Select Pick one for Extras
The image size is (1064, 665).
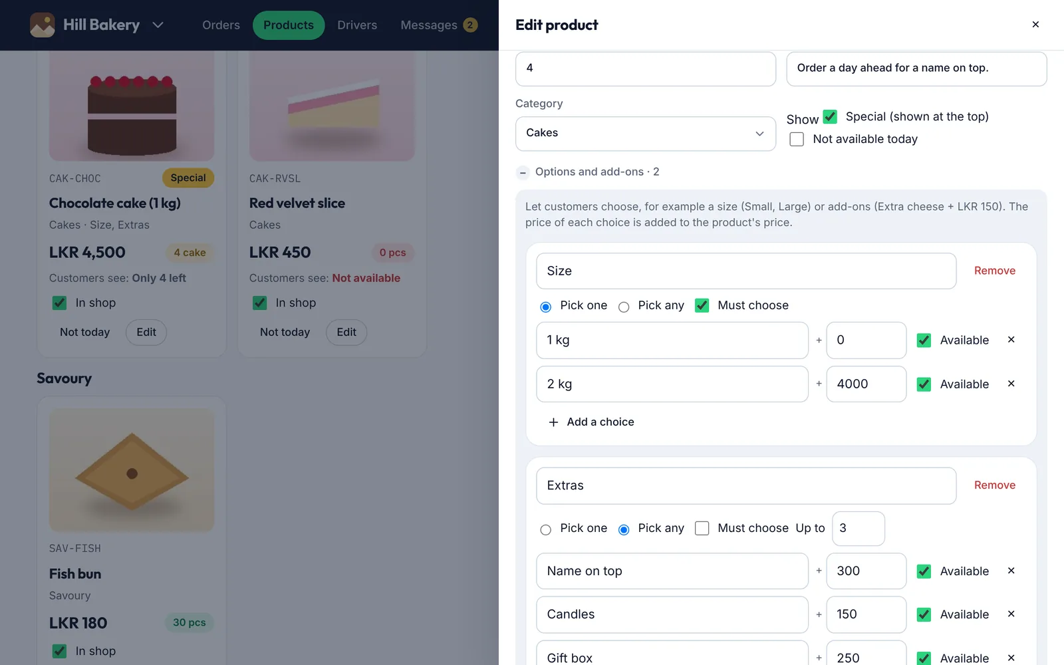point(545,529)
